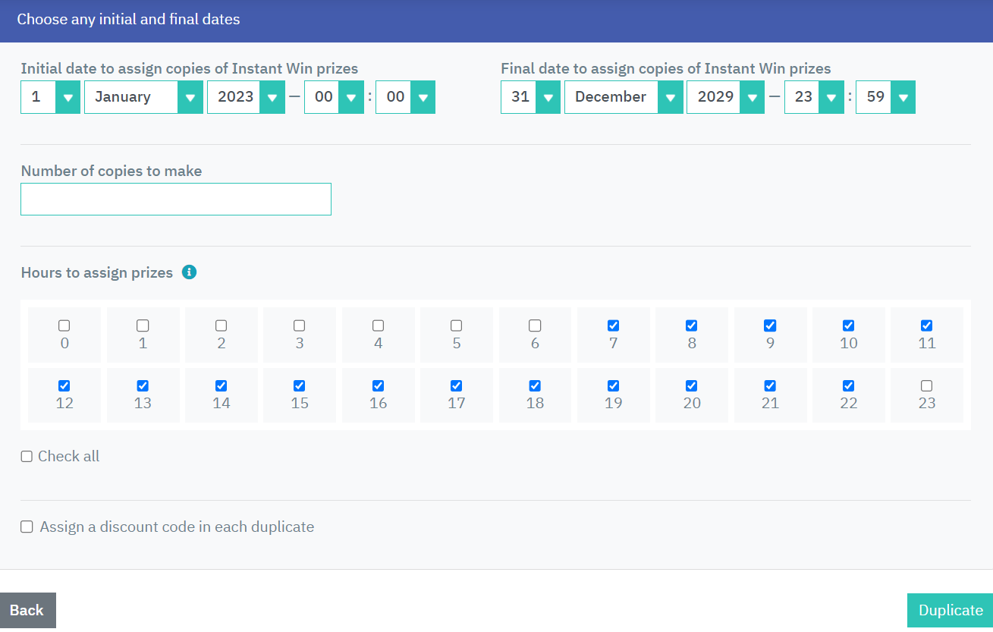The width and height of the screenshot is (993, 632).
Task: Enable Assign a discount code in each duplicate
Action: (27, 527)
